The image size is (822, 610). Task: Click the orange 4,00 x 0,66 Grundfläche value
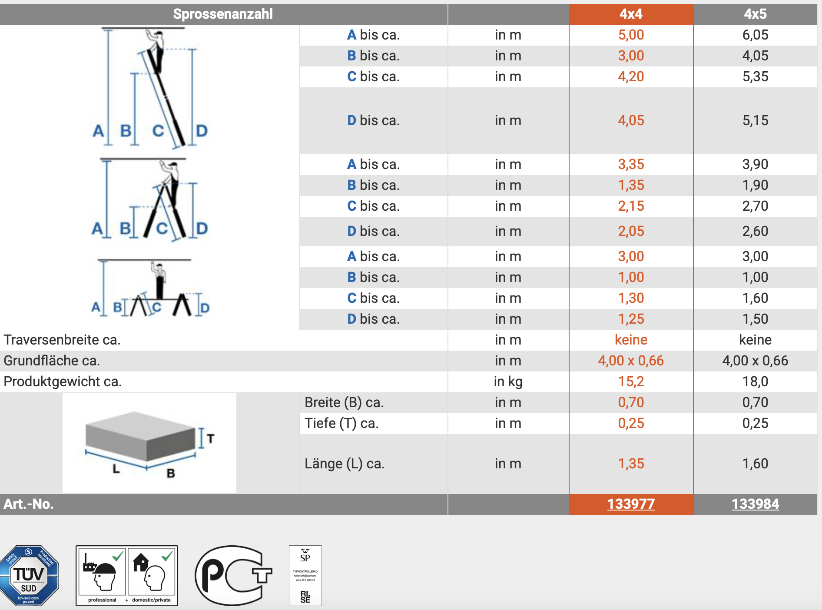pyautogui.click(x=631, y=361)
